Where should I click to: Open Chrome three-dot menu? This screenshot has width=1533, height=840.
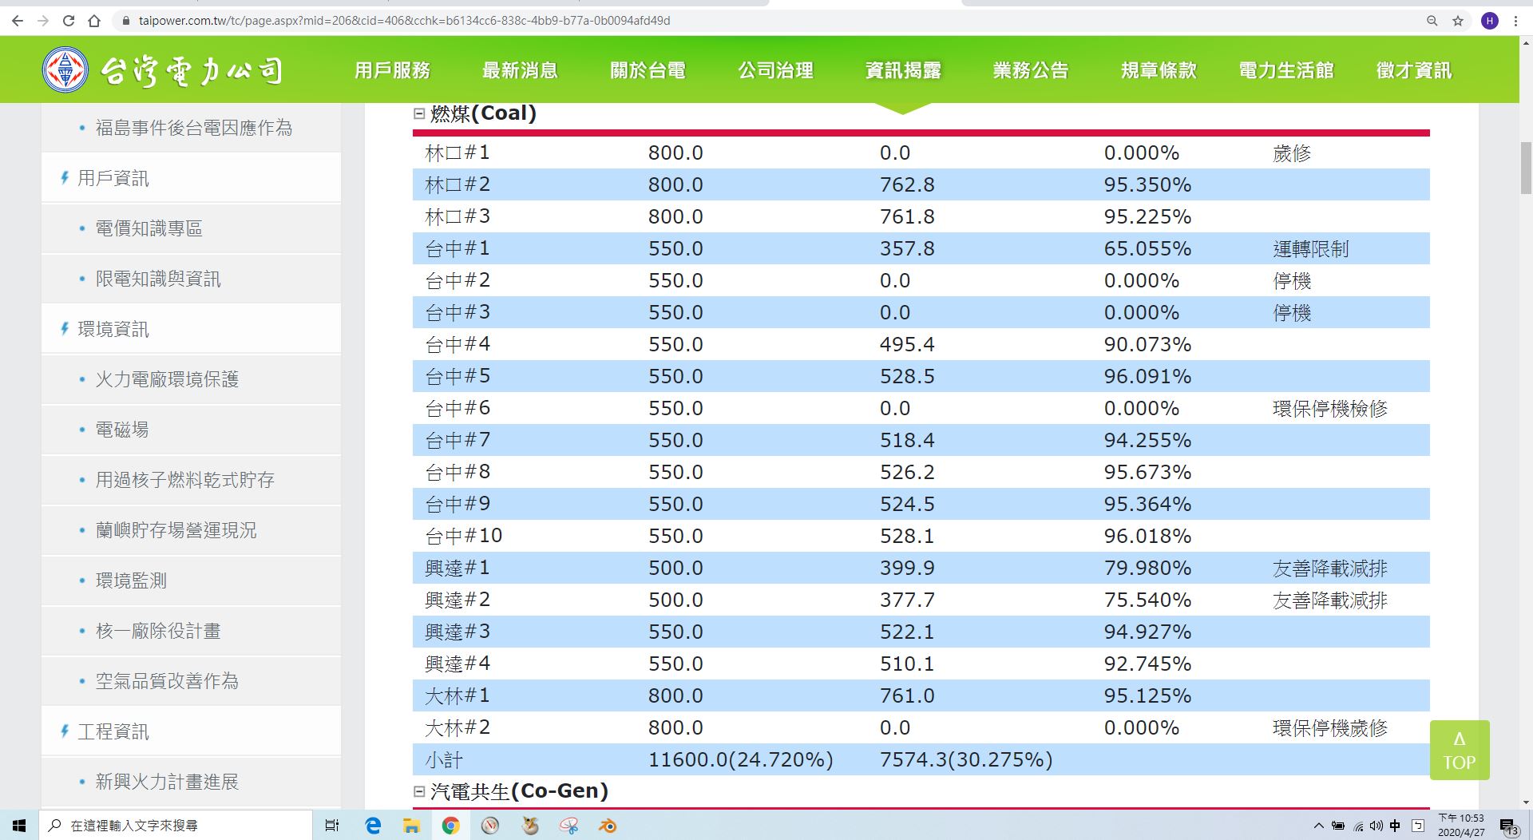[x=1515, y=21]
